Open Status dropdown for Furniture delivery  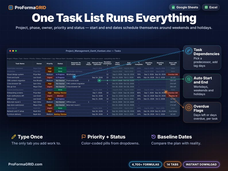click(x=60, y=114)
